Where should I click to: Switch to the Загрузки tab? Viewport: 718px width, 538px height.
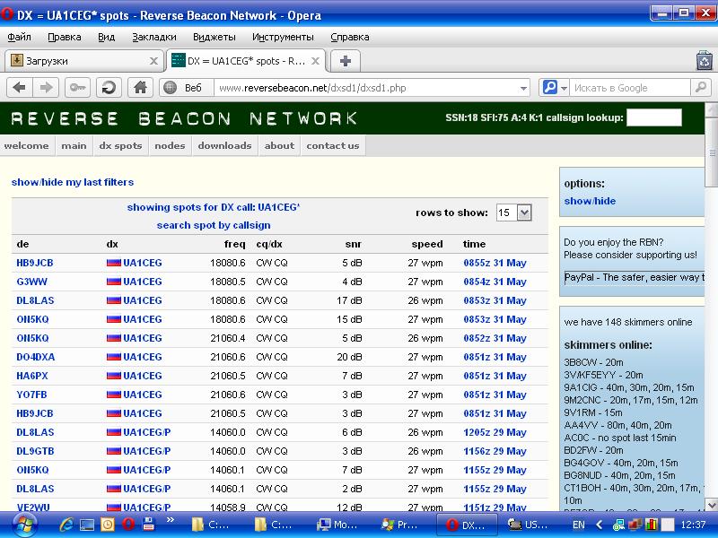tap(83, 61)
